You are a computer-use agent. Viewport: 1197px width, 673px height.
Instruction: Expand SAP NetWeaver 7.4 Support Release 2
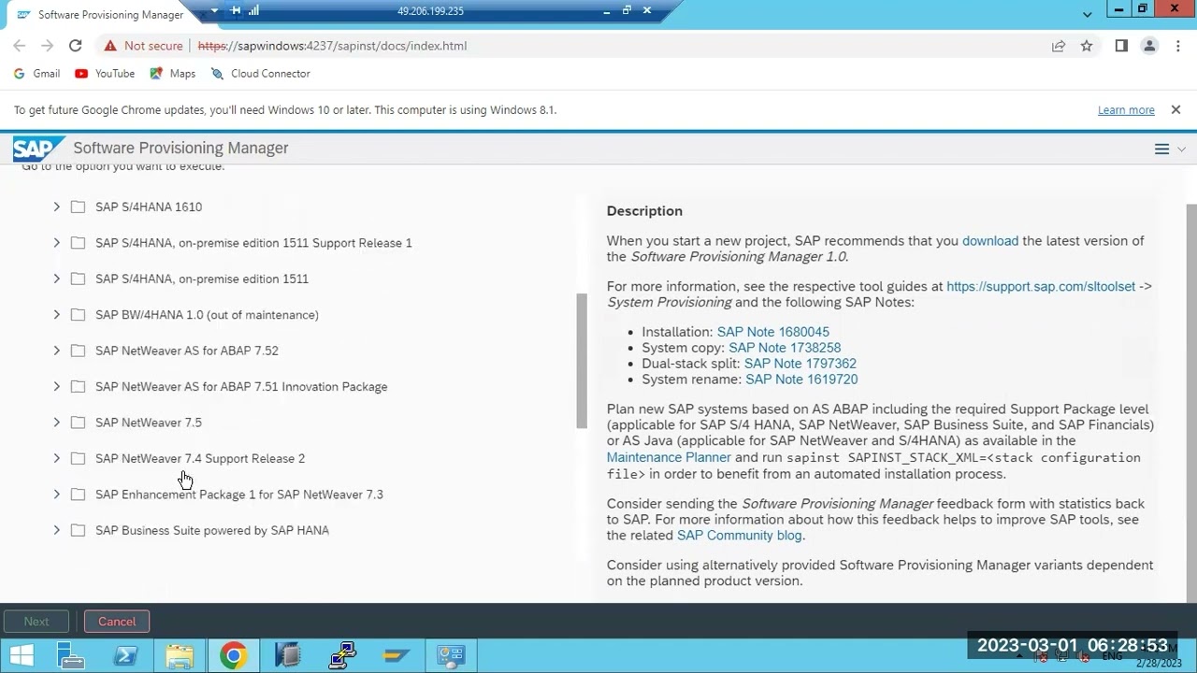[x=56, y=459]
